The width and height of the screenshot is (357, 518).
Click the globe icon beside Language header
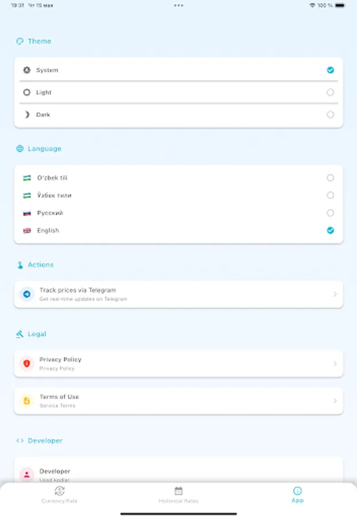click(21, 148)
